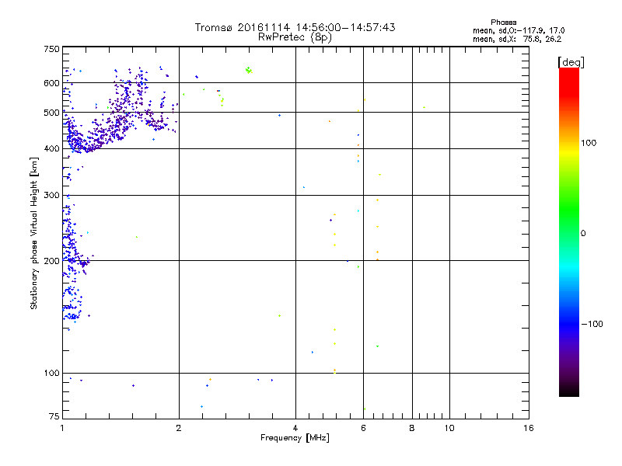Click the y-axis tick label '300'
The image size is (622, 466).
pyautogui.click(x=51, y=195)
